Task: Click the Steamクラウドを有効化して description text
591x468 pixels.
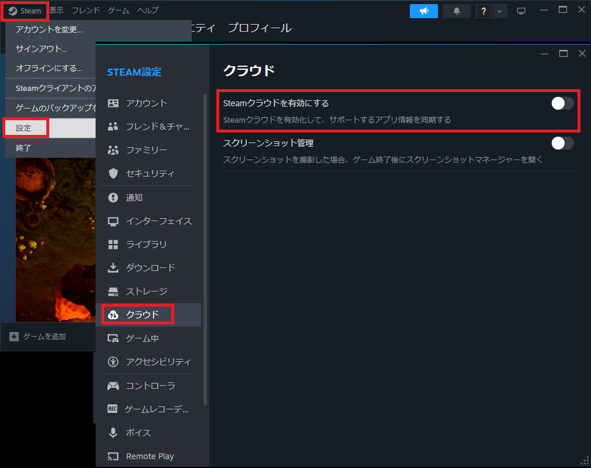Action: point(337,120)
